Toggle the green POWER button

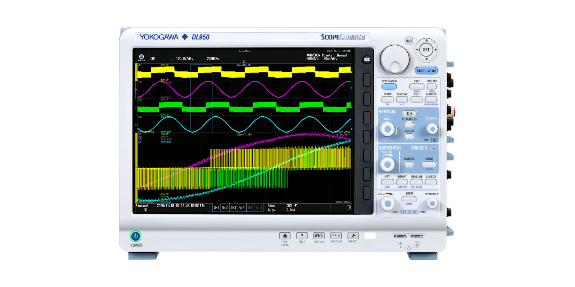click(x=136, y=236)
